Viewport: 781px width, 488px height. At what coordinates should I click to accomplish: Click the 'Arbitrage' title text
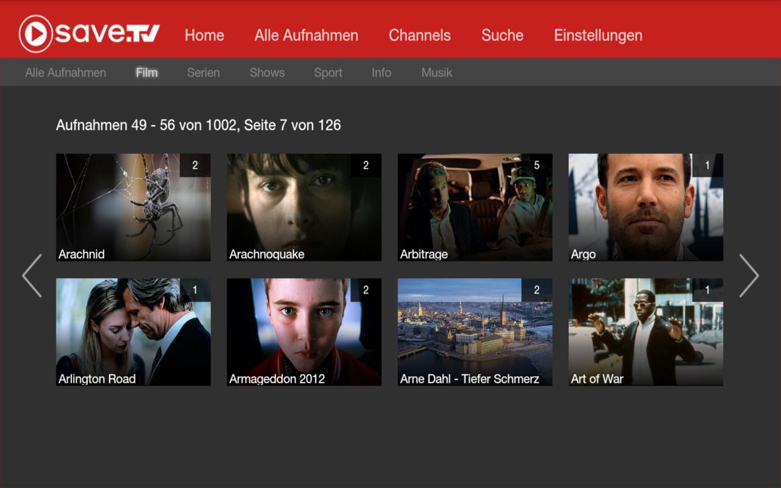pyautogui.click(x=424, y=254)
